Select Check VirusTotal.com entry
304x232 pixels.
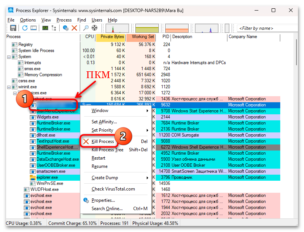[115, 189]
